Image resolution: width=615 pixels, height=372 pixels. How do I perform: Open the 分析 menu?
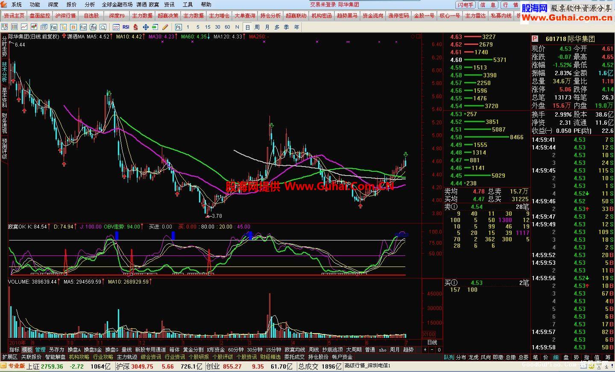point(90,4)
